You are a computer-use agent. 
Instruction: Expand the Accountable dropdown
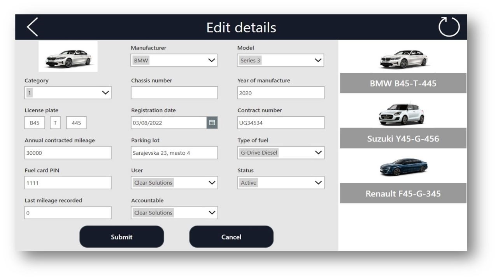pos(174,213)
